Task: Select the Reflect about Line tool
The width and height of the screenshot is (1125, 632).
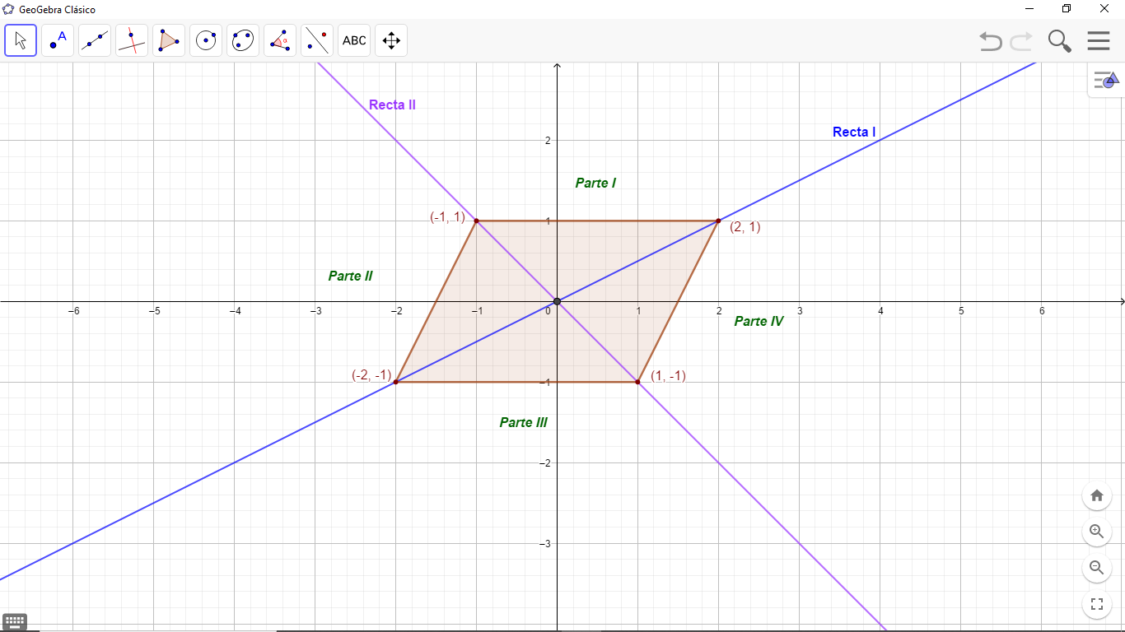Action: [x=317, y=40]
